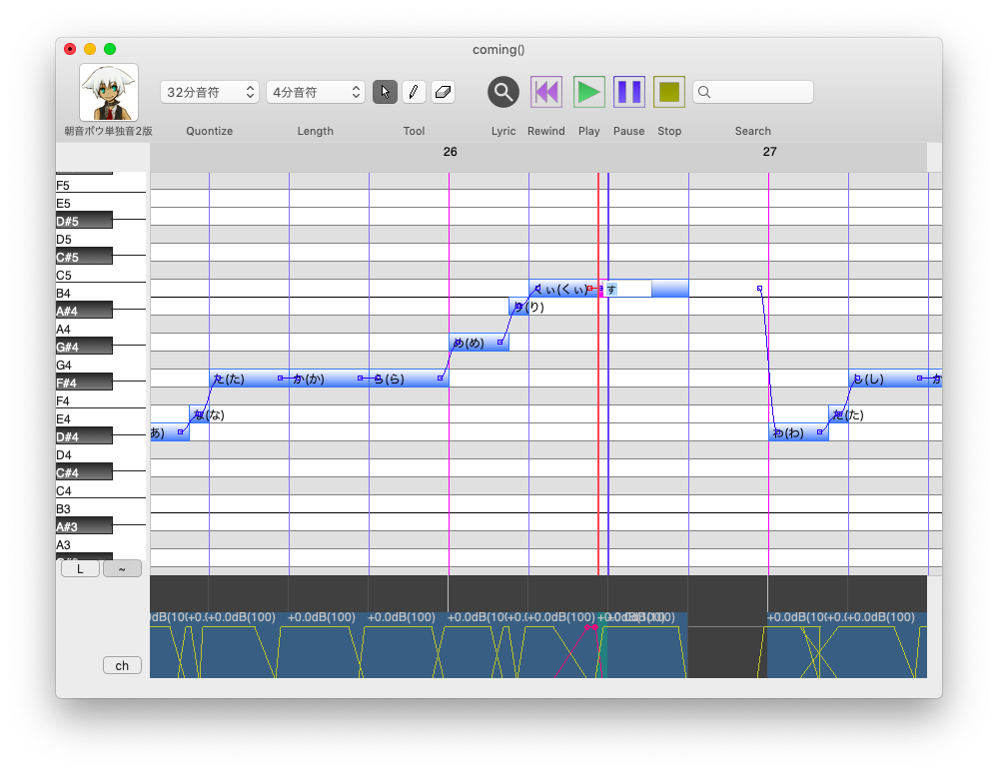The height and width of the screenshot is (772, 998).
Task: Select the note わ(わ)
Action: 798,432
